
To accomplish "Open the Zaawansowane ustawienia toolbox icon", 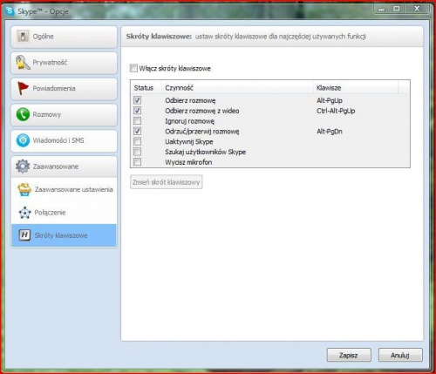I will (x=24, y=189).
